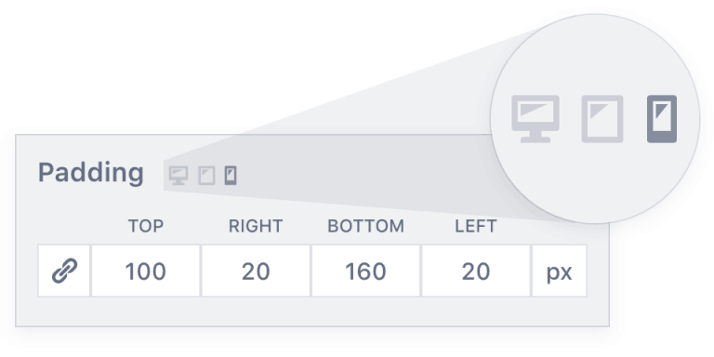Click the number 100 in the padding row
The image size is (714, 357).
point(146,271)
